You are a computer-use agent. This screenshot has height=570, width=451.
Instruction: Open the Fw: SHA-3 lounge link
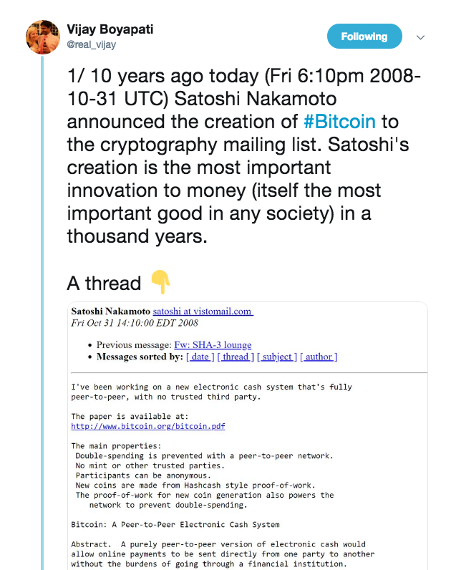click(213, 344)
